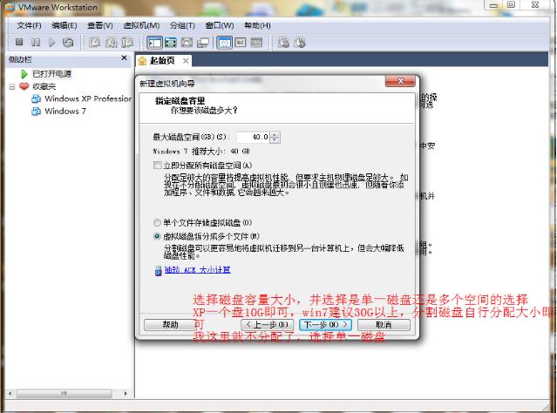Image resolution: width=557 pixels, height=413 pixels.
Task: Click the sidebar horizontal scrollbar thumb
Action: 65,394
